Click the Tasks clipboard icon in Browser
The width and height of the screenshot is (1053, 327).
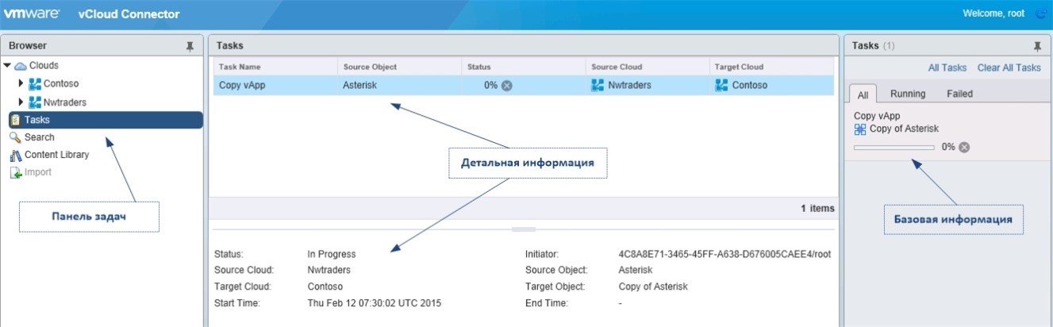pyautogui.click(x=15, y=120)
